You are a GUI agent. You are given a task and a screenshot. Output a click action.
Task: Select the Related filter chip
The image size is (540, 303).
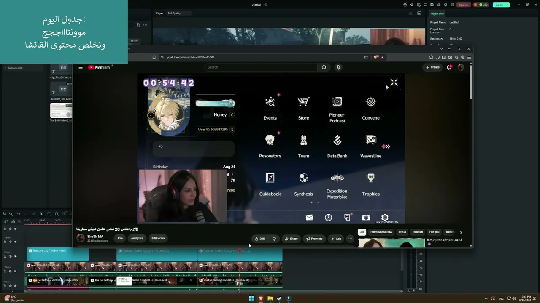418,232
